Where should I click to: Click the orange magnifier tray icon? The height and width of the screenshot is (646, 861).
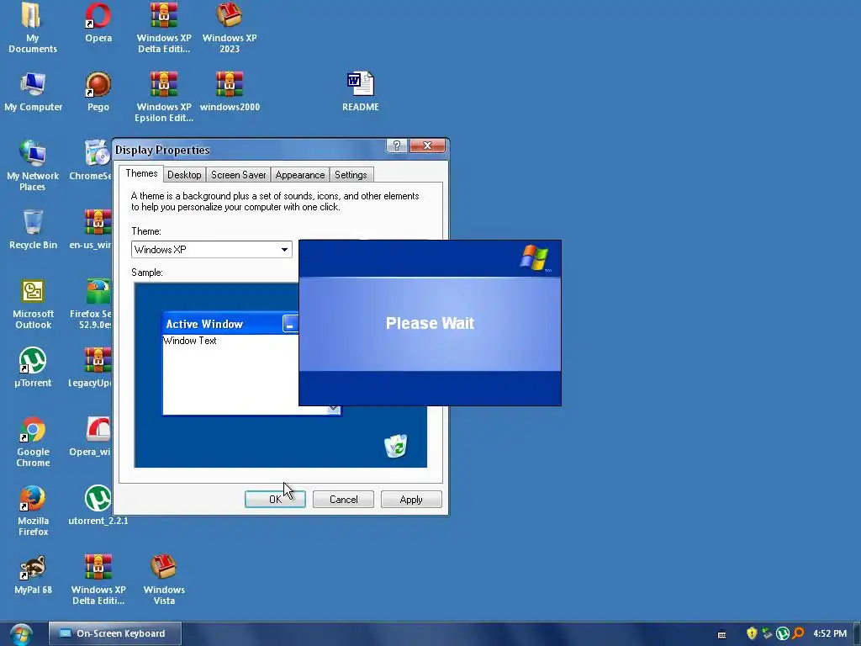[x=798, y=633]
